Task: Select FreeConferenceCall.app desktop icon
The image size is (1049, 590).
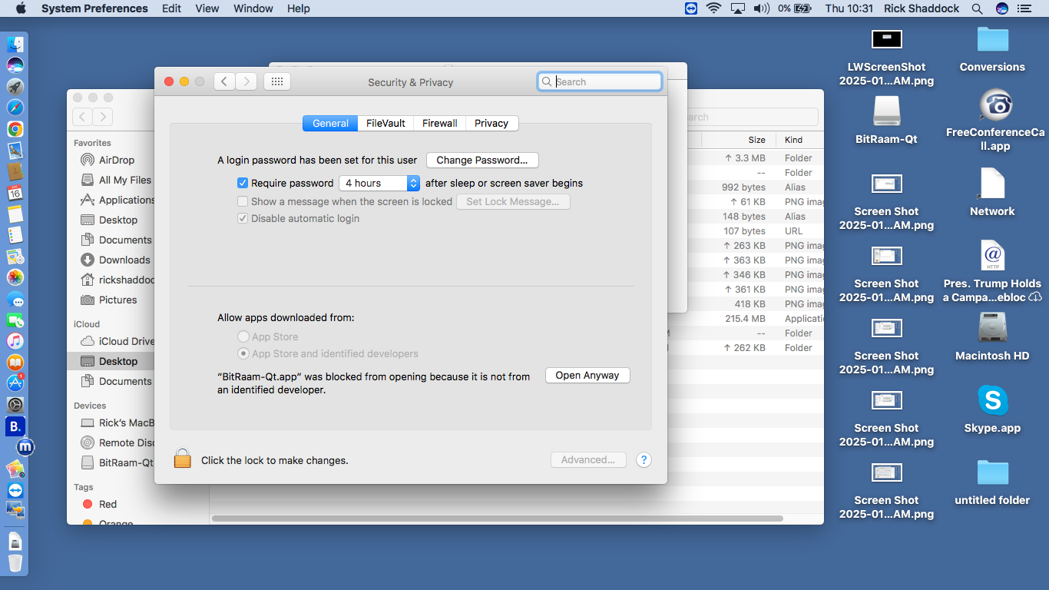Action: [995, 105]
